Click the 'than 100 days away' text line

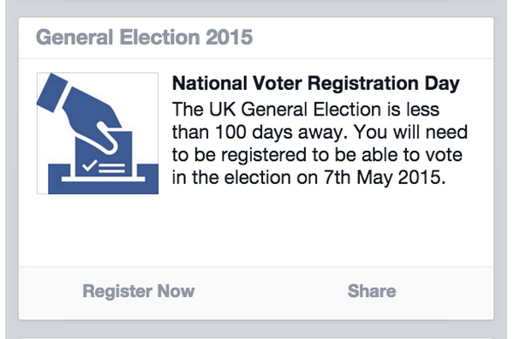click(260, 133)
